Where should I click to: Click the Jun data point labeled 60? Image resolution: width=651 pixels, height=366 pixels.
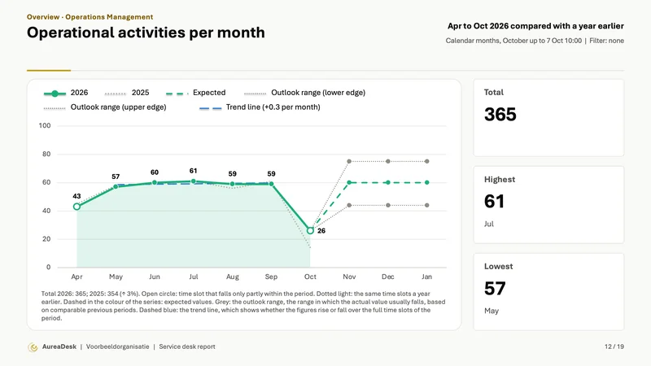(x=155, y=182)
